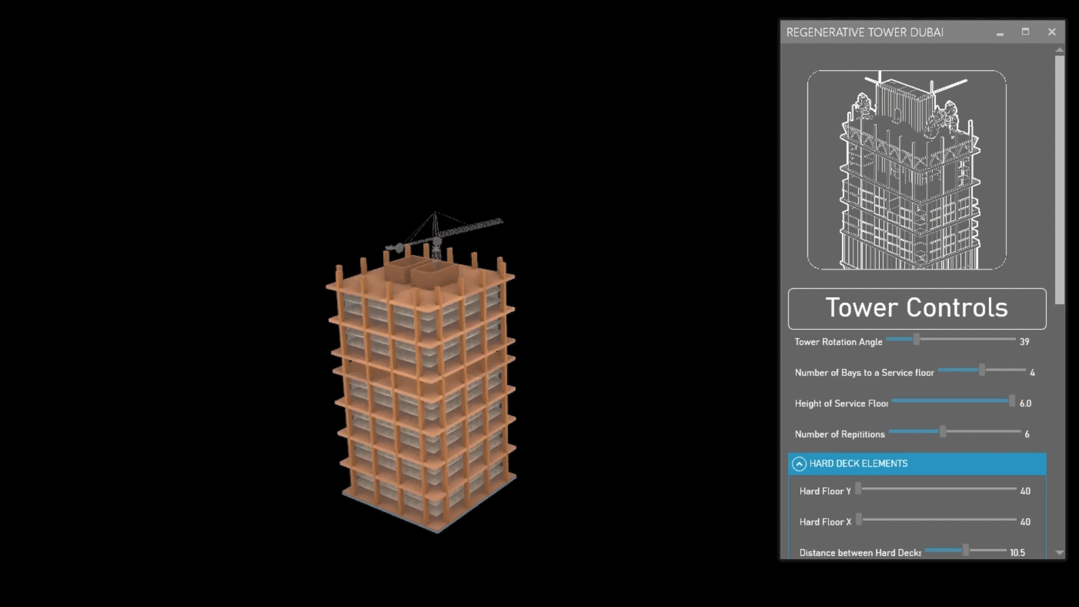Click the Hard Floor X slider handle

(x=859, y=520)
